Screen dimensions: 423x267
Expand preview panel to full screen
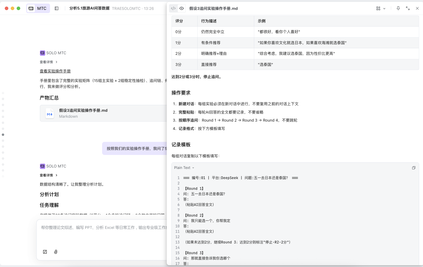click(x=408, y=8)
